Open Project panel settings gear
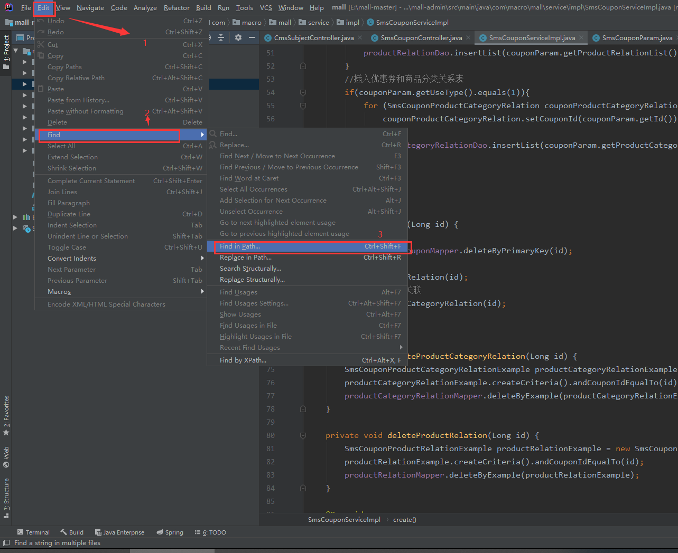Viewport: 678px width, 553px height. pos(238,37)
